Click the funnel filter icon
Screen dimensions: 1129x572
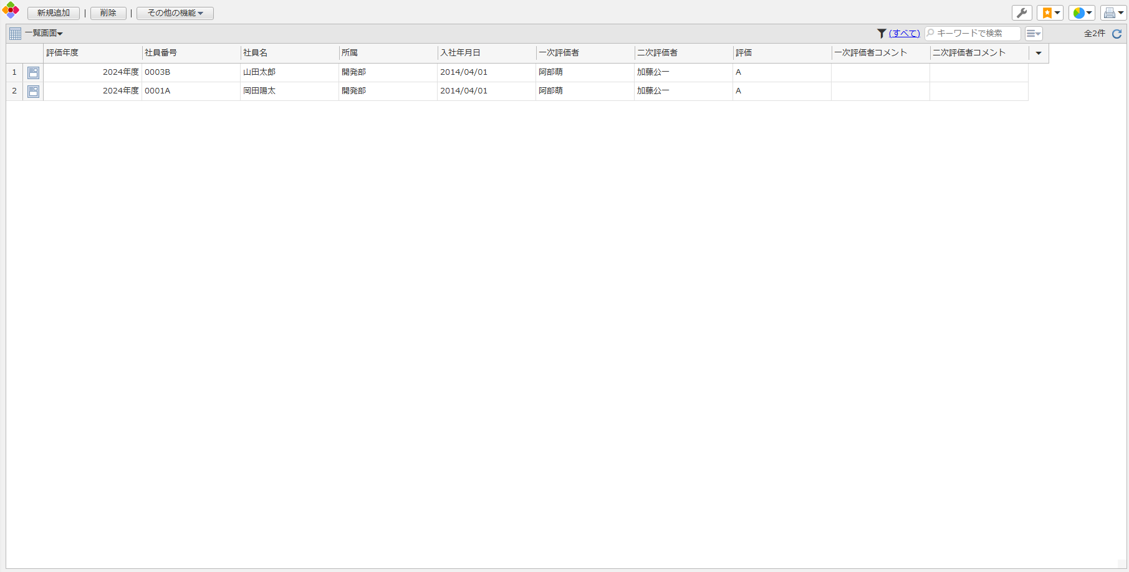pyautogui.click(x=881, y=34)
